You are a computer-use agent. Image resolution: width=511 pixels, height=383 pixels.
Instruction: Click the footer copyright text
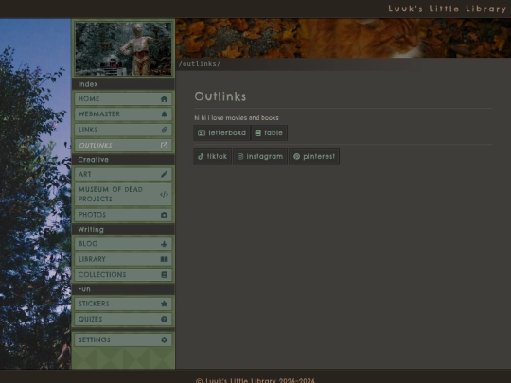point(255,380)
